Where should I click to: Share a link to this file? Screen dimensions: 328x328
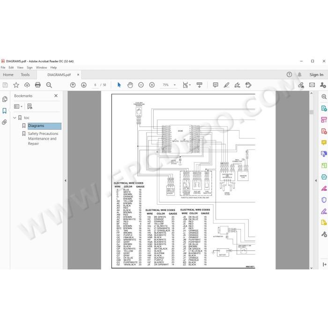pyautogui.click(x=301, y=85)
